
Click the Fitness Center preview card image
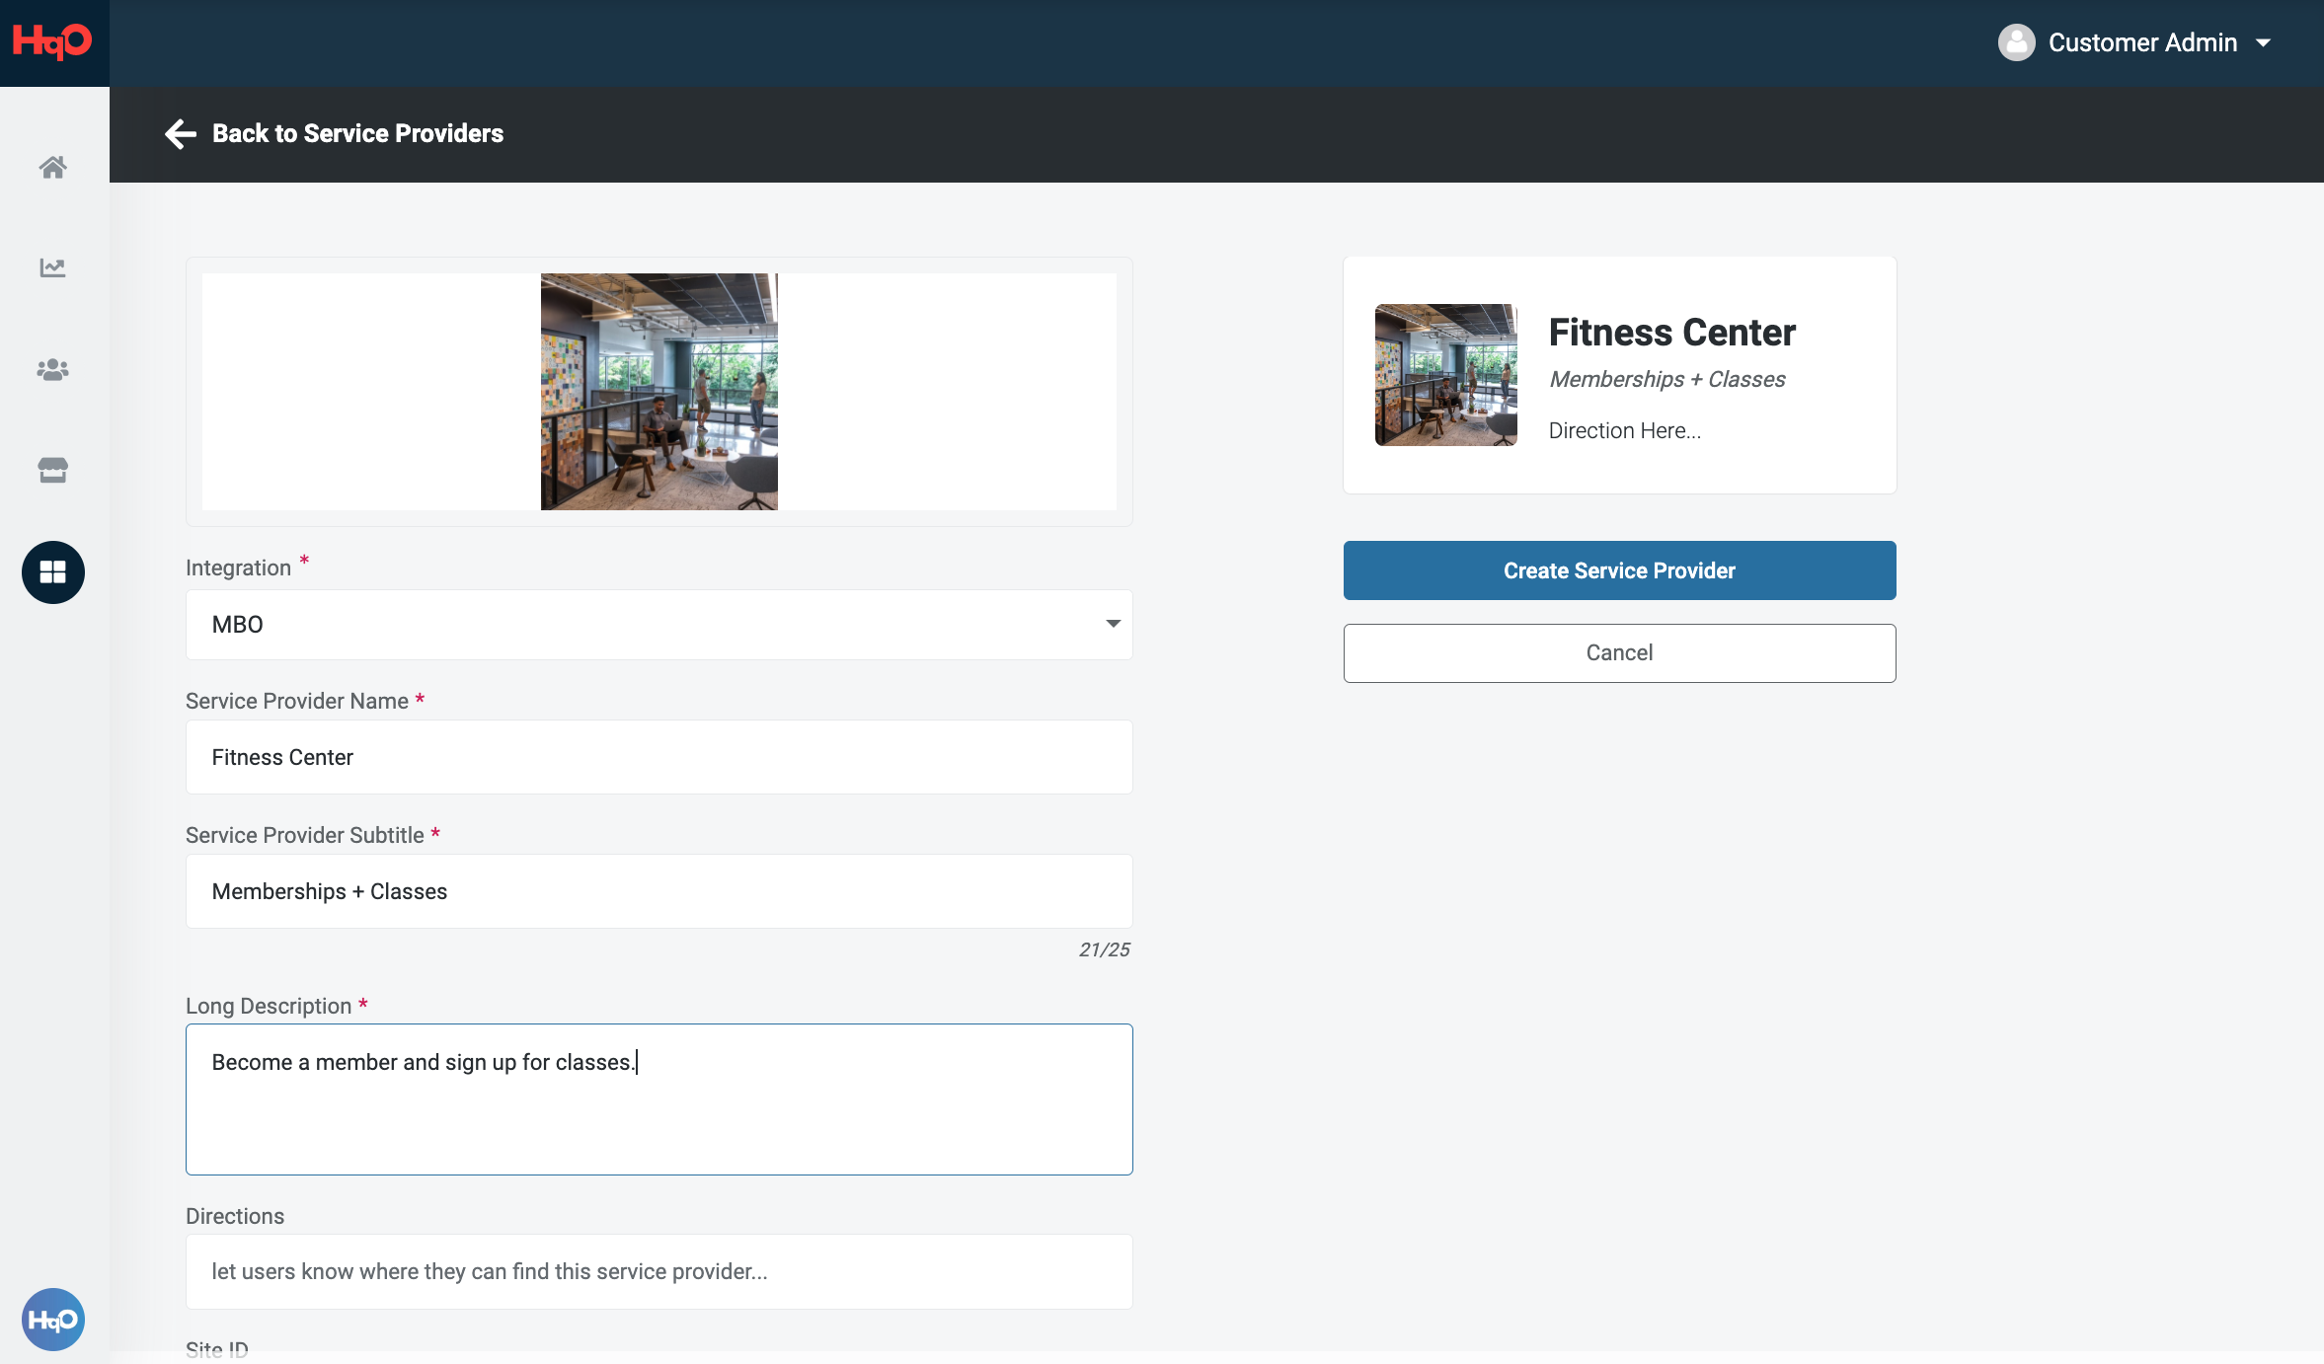coord(1445,375)
